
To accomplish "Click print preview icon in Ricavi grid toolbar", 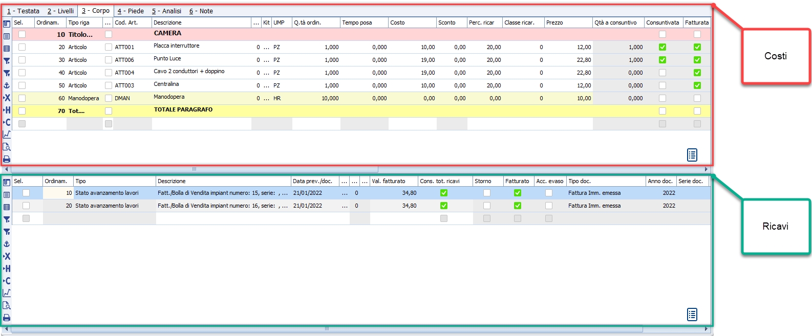I will tap(7, 305).
